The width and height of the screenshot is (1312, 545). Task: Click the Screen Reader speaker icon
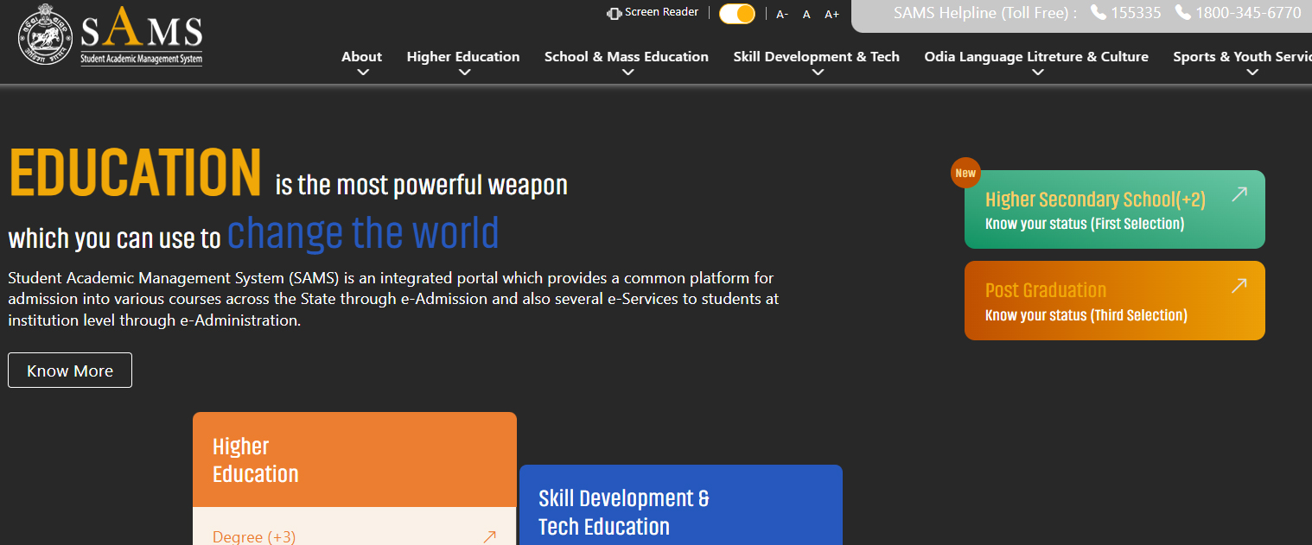point(615,13)
